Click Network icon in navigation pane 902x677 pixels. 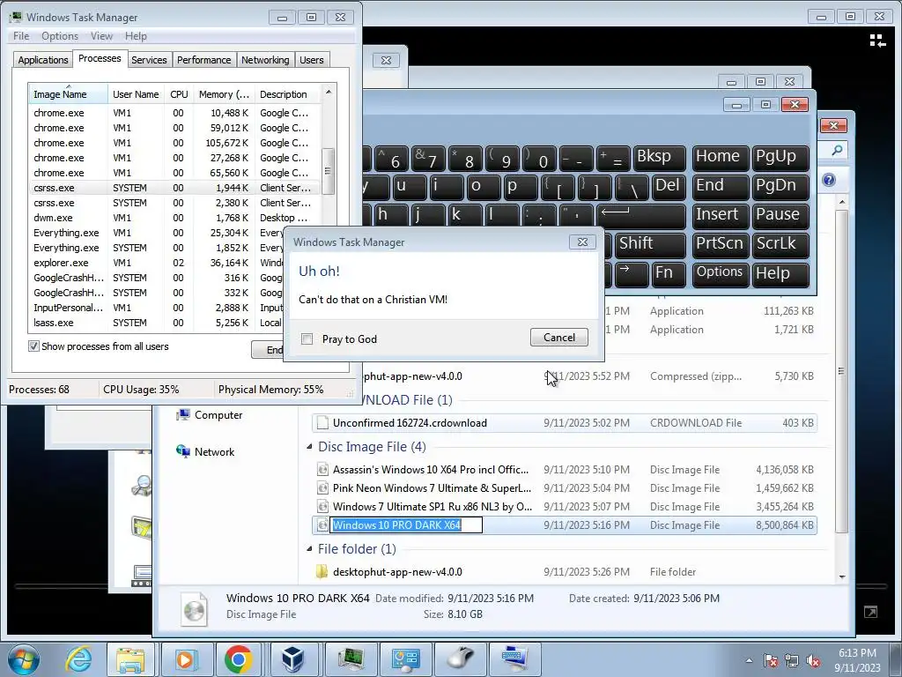tap(183, 451)
